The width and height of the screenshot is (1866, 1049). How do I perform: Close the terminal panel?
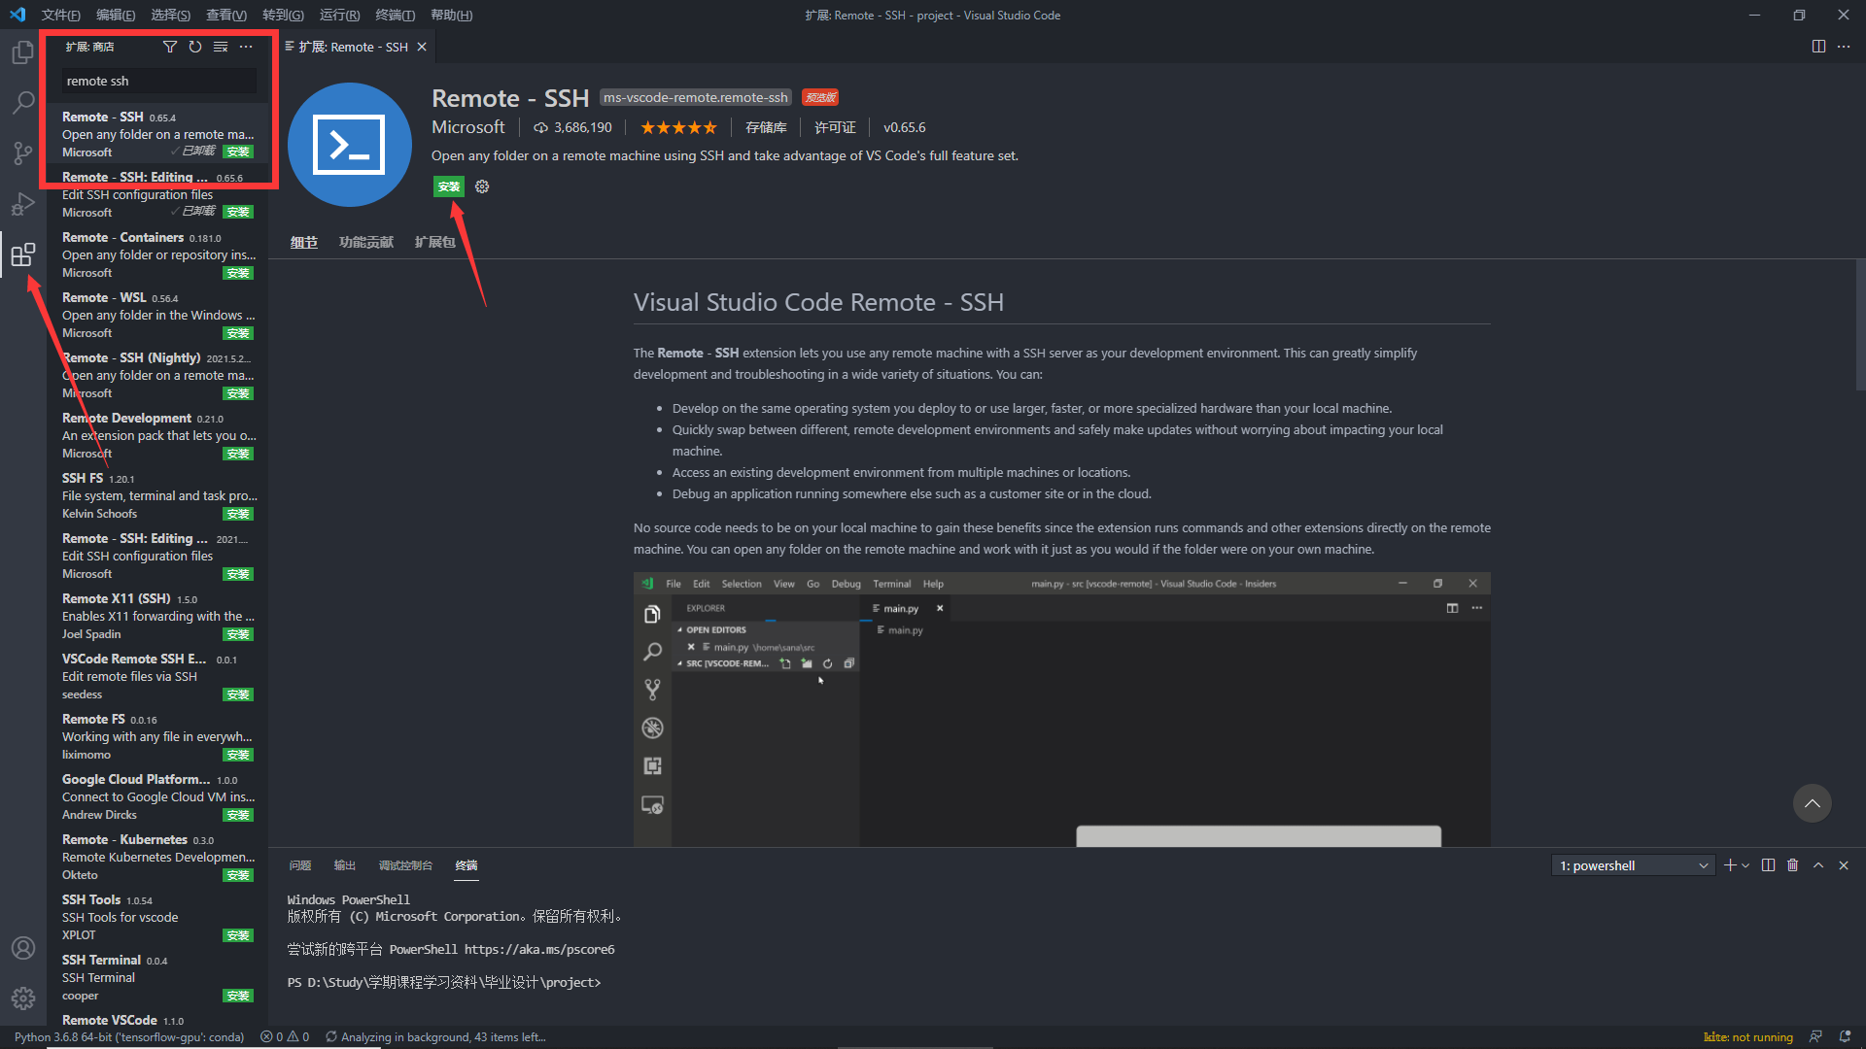pos(1844,865)
